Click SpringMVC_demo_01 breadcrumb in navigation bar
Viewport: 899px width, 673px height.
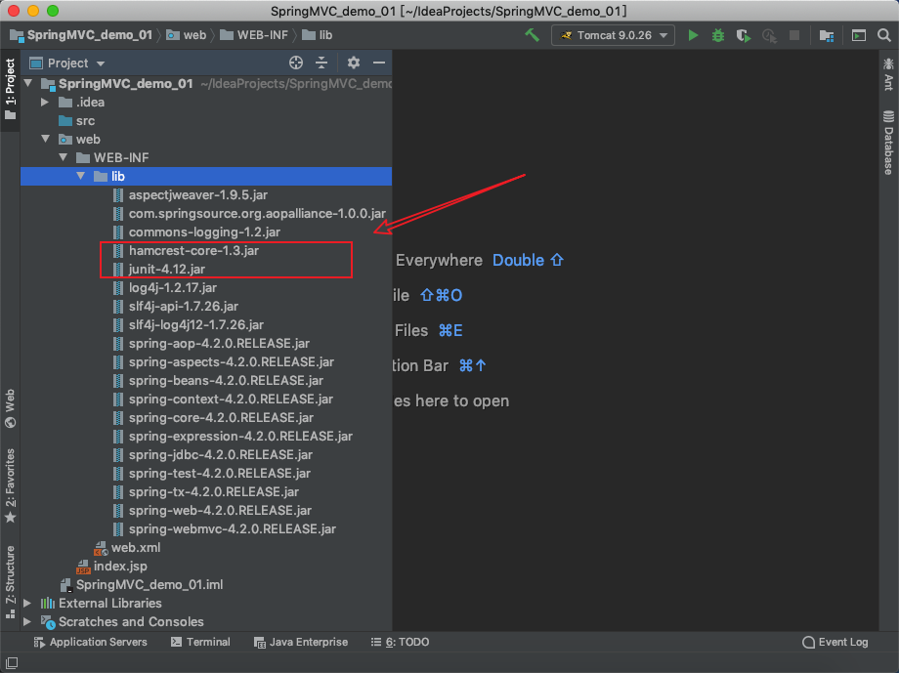[x=81, y=35]
